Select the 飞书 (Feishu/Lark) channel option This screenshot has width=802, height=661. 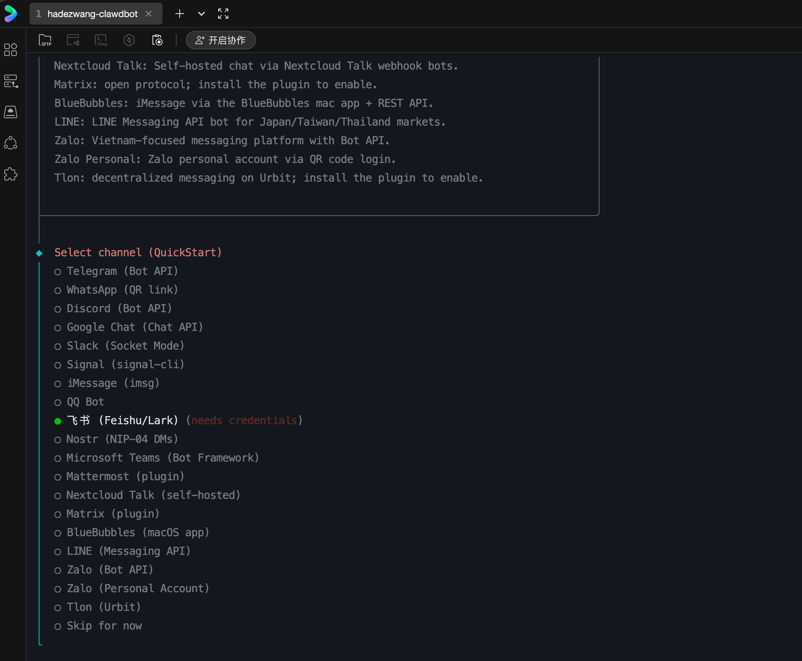(x=122, y=420)
